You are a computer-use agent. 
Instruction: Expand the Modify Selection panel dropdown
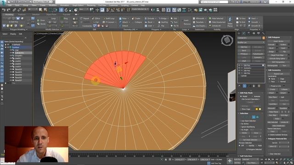click(x=53, y=29)
